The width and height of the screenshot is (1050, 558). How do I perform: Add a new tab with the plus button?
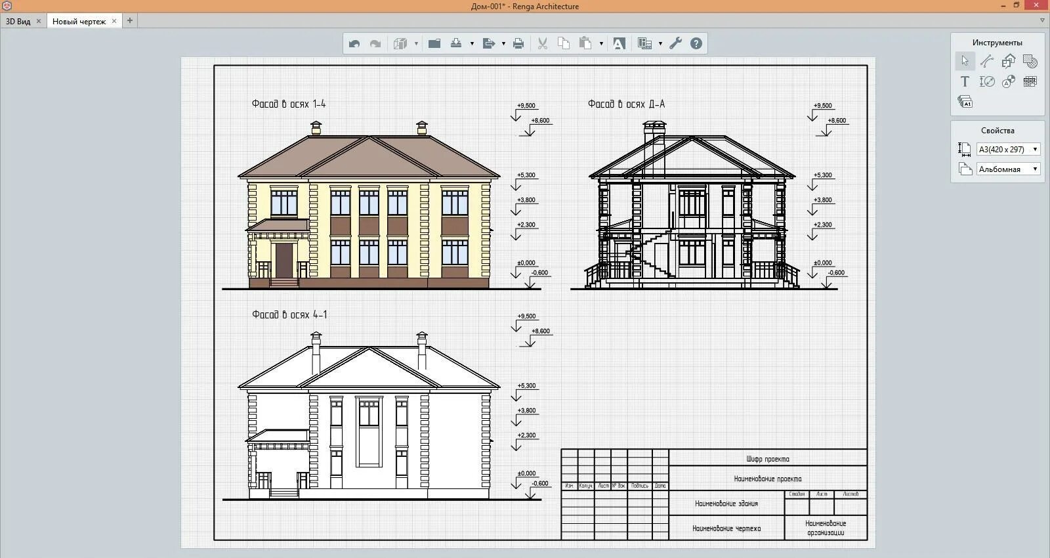[130, 20]
